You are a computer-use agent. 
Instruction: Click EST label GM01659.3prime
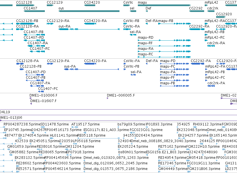click(22, 147)
